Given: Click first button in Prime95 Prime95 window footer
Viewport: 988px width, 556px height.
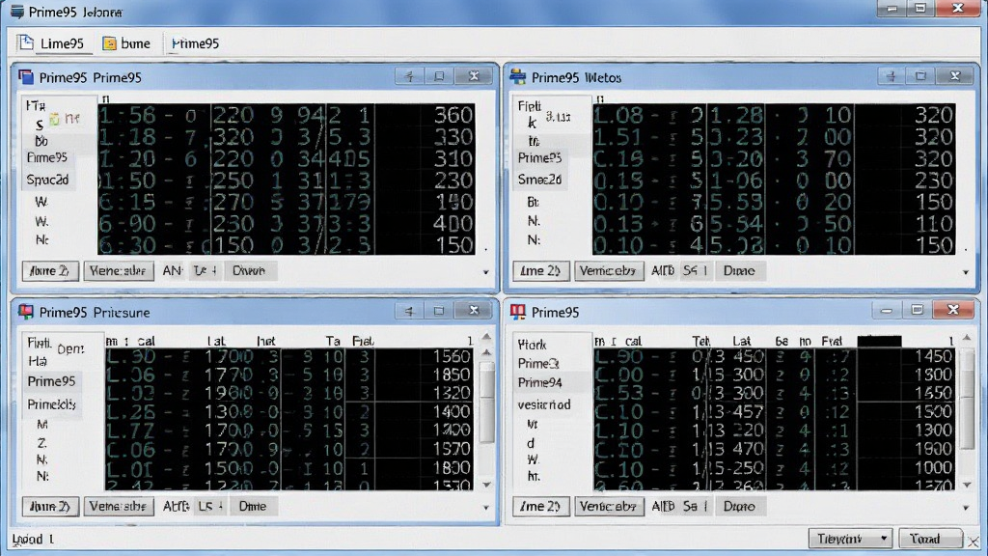Looking at the screenshot, I should tap(50, 271).
